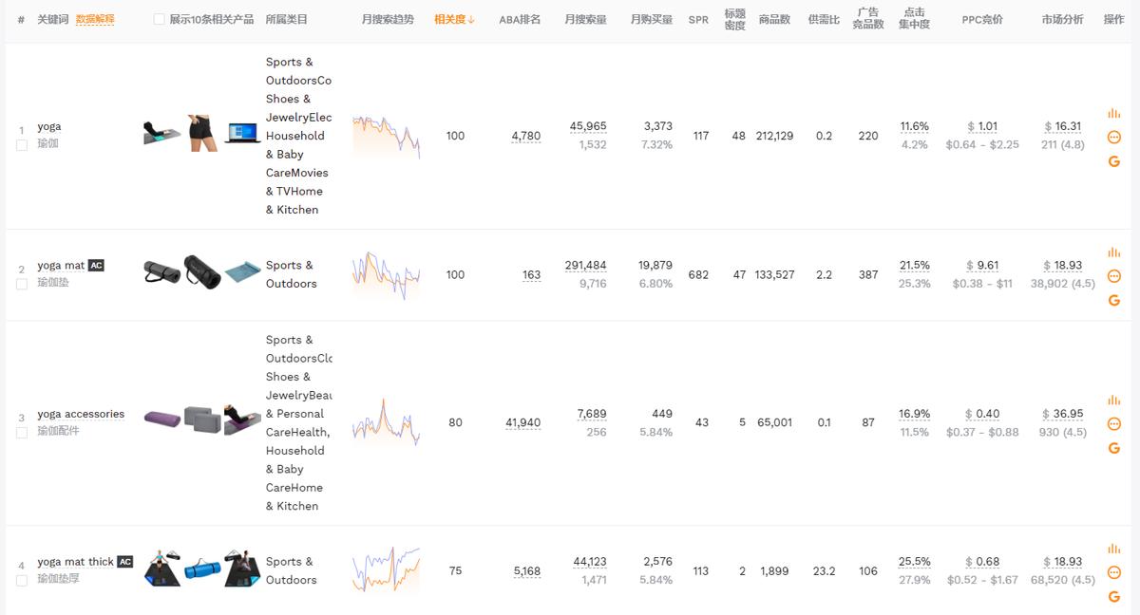The image size is (1140, 615).
Task: Click the PPC bid $9.61 for yoga mat
Action: click(x=982, y=266)
